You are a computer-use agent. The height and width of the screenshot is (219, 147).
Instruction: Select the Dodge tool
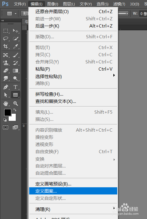15,78
